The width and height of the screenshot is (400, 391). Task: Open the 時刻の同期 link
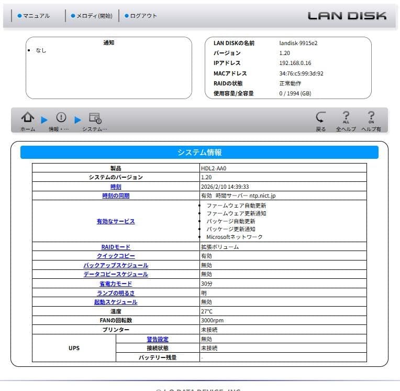click(x=116, y=195)
